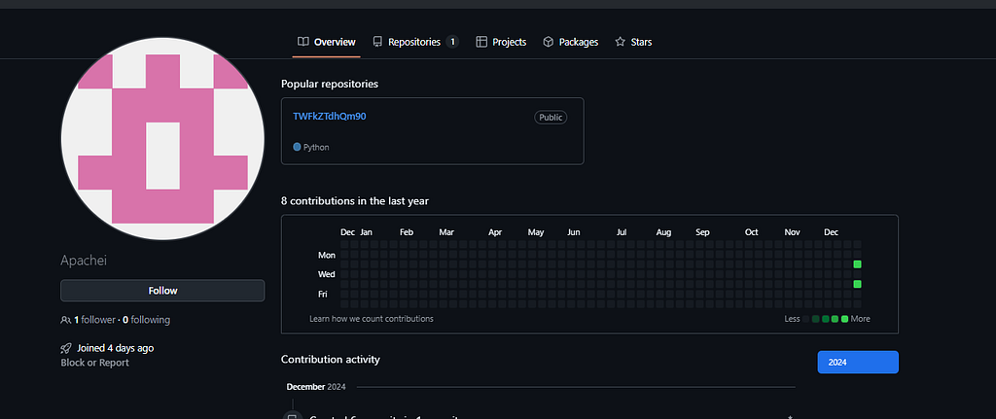
Task: Click the table icon beside Projects
Action: [x=481, y=42]
